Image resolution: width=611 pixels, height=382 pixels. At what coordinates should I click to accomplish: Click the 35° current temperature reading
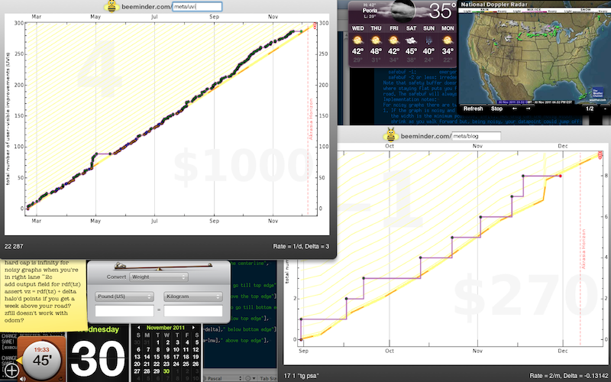pos(442,11)
